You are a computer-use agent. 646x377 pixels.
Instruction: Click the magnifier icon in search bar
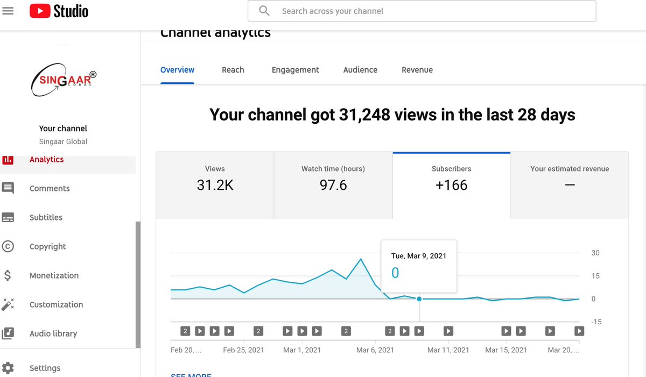pyautogui.click(x=264, y=11)
